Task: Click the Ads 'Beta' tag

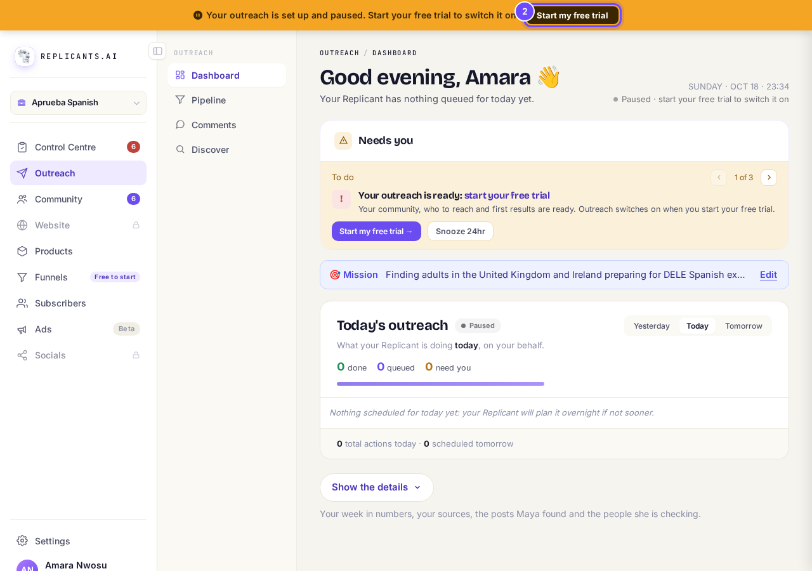Action: click(126, 329)
